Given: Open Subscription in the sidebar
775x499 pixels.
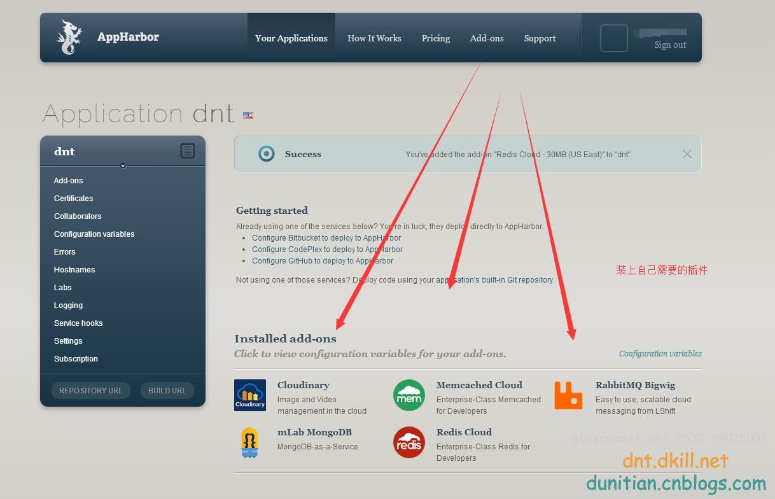Looking at the screenshot, I should [x=76, y=359].
